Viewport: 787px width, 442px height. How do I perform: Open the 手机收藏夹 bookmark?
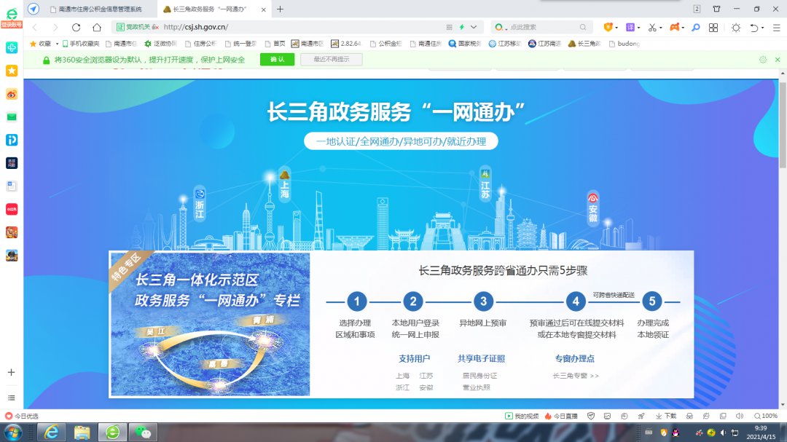click(x=81, y=44)
